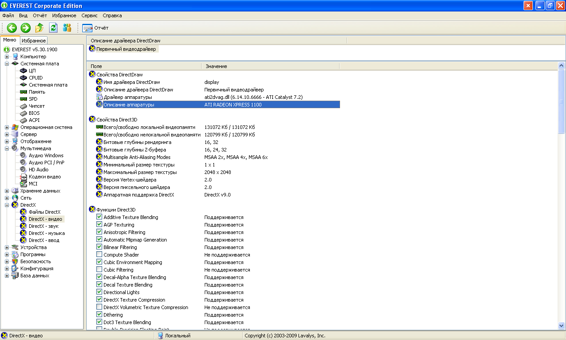Select DirectX - звук tree item

[43, 226]
